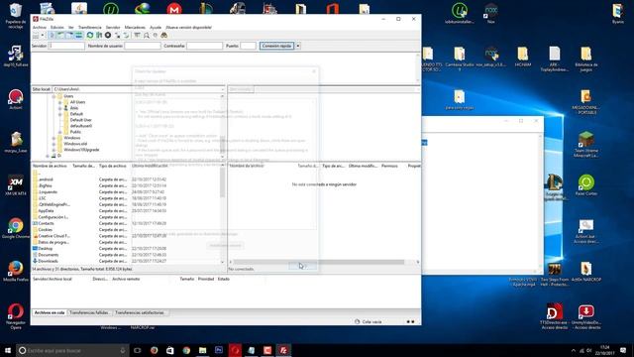Expand the Windows.old tree node
The image size is (634, 357).
53,144
